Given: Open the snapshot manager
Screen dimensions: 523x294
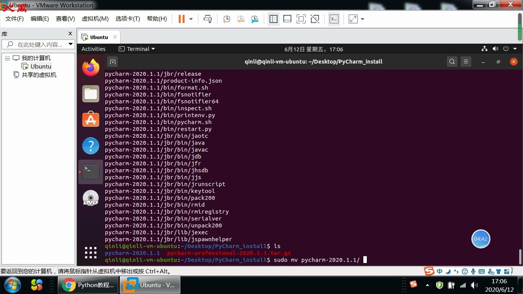Looking at the screenshot, I should click(254, 18).
